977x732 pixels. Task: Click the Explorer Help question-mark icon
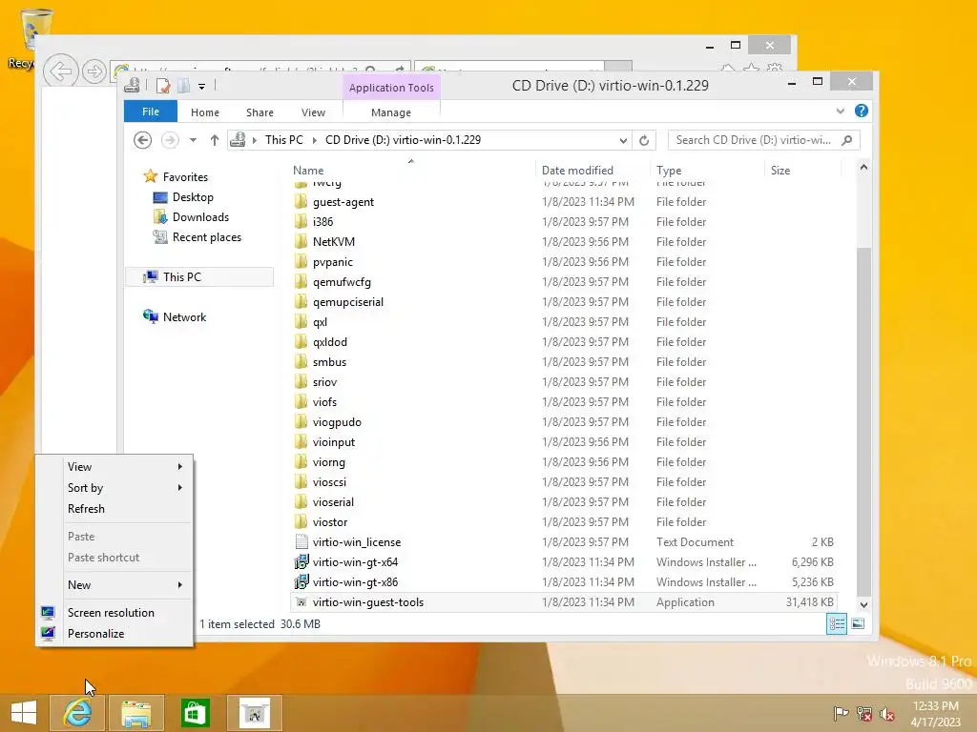(862, 111)
